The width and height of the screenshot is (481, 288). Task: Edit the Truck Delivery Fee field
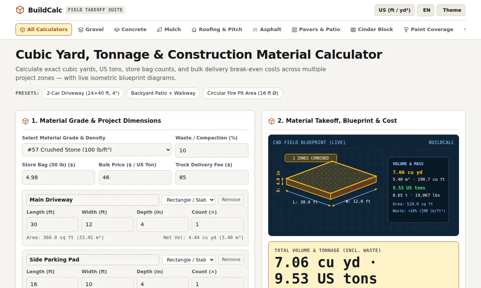212,177
